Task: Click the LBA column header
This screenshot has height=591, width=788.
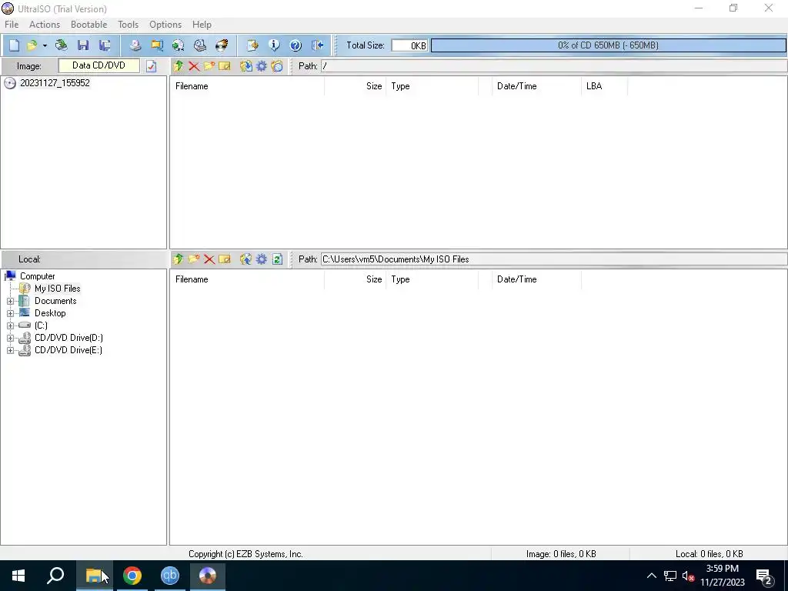Action: 605,86
